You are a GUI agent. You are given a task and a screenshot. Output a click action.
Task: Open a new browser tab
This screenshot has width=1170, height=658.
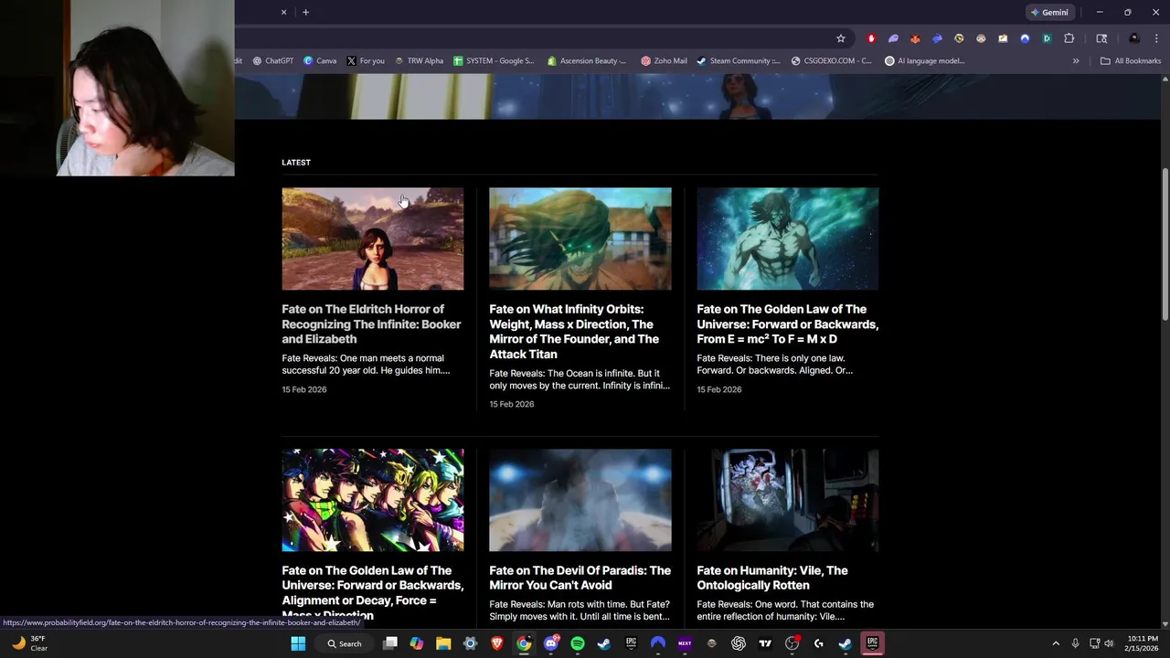pos(305,13)
